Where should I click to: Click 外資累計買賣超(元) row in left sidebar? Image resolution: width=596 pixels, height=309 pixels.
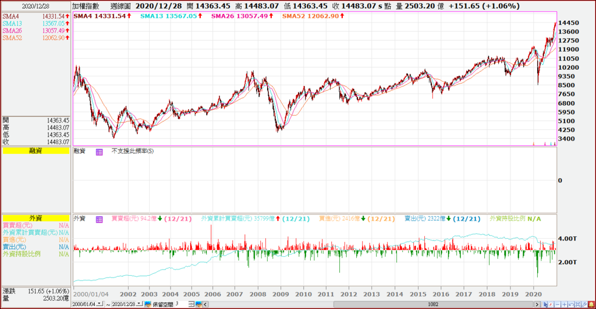36,232
